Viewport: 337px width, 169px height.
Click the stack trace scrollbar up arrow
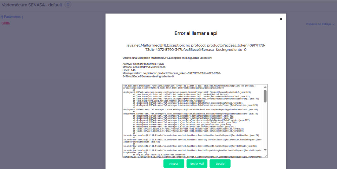[x=265, y=87]
